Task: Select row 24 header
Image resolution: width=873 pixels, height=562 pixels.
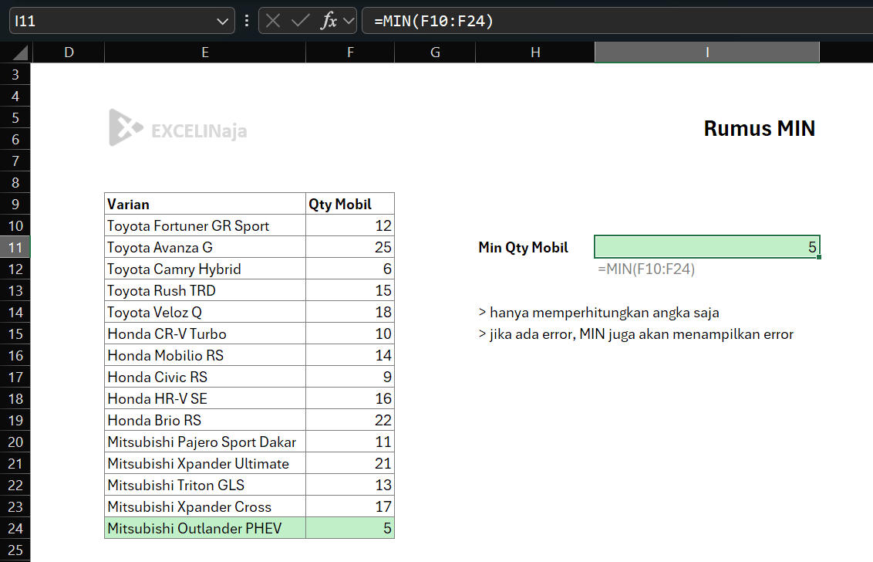Action: pyautogui.click(x=15, y=529)
